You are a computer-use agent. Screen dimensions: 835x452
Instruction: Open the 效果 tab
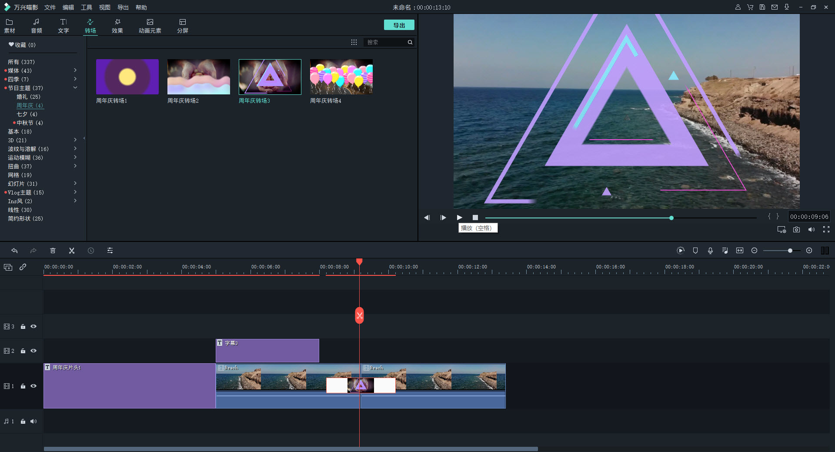[x=117, y=26]
